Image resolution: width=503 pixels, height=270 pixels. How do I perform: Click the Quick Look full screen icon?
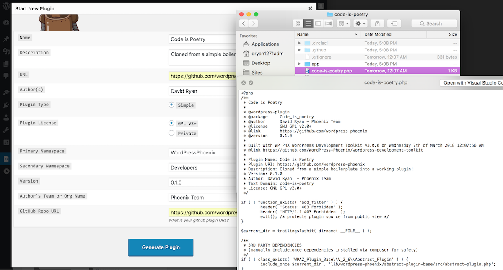(x=251, y=83)
